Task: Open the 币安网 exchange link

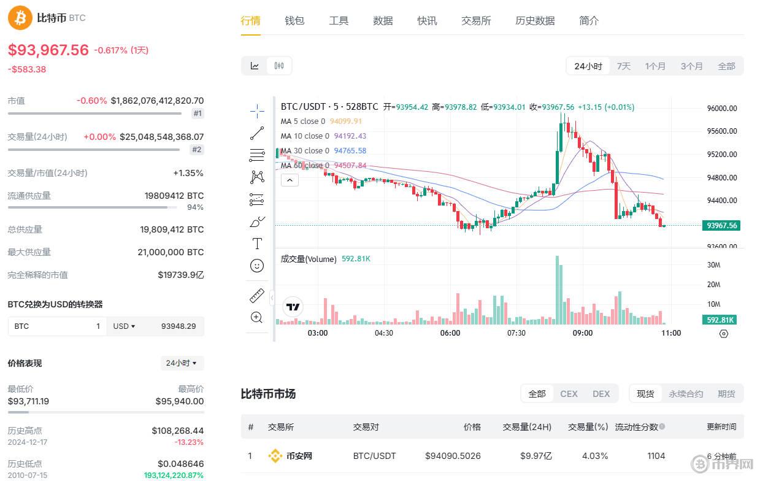Action: (300, 456)
